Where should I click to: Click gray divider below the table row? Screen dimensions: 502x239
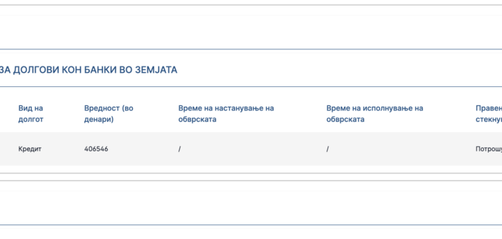(x=251, y=173)
